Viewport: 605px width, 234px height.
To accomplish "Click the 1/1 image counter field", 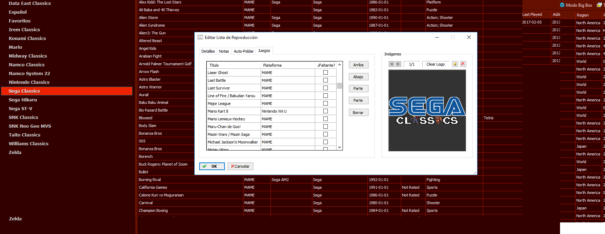I will [x=412, y=64].
